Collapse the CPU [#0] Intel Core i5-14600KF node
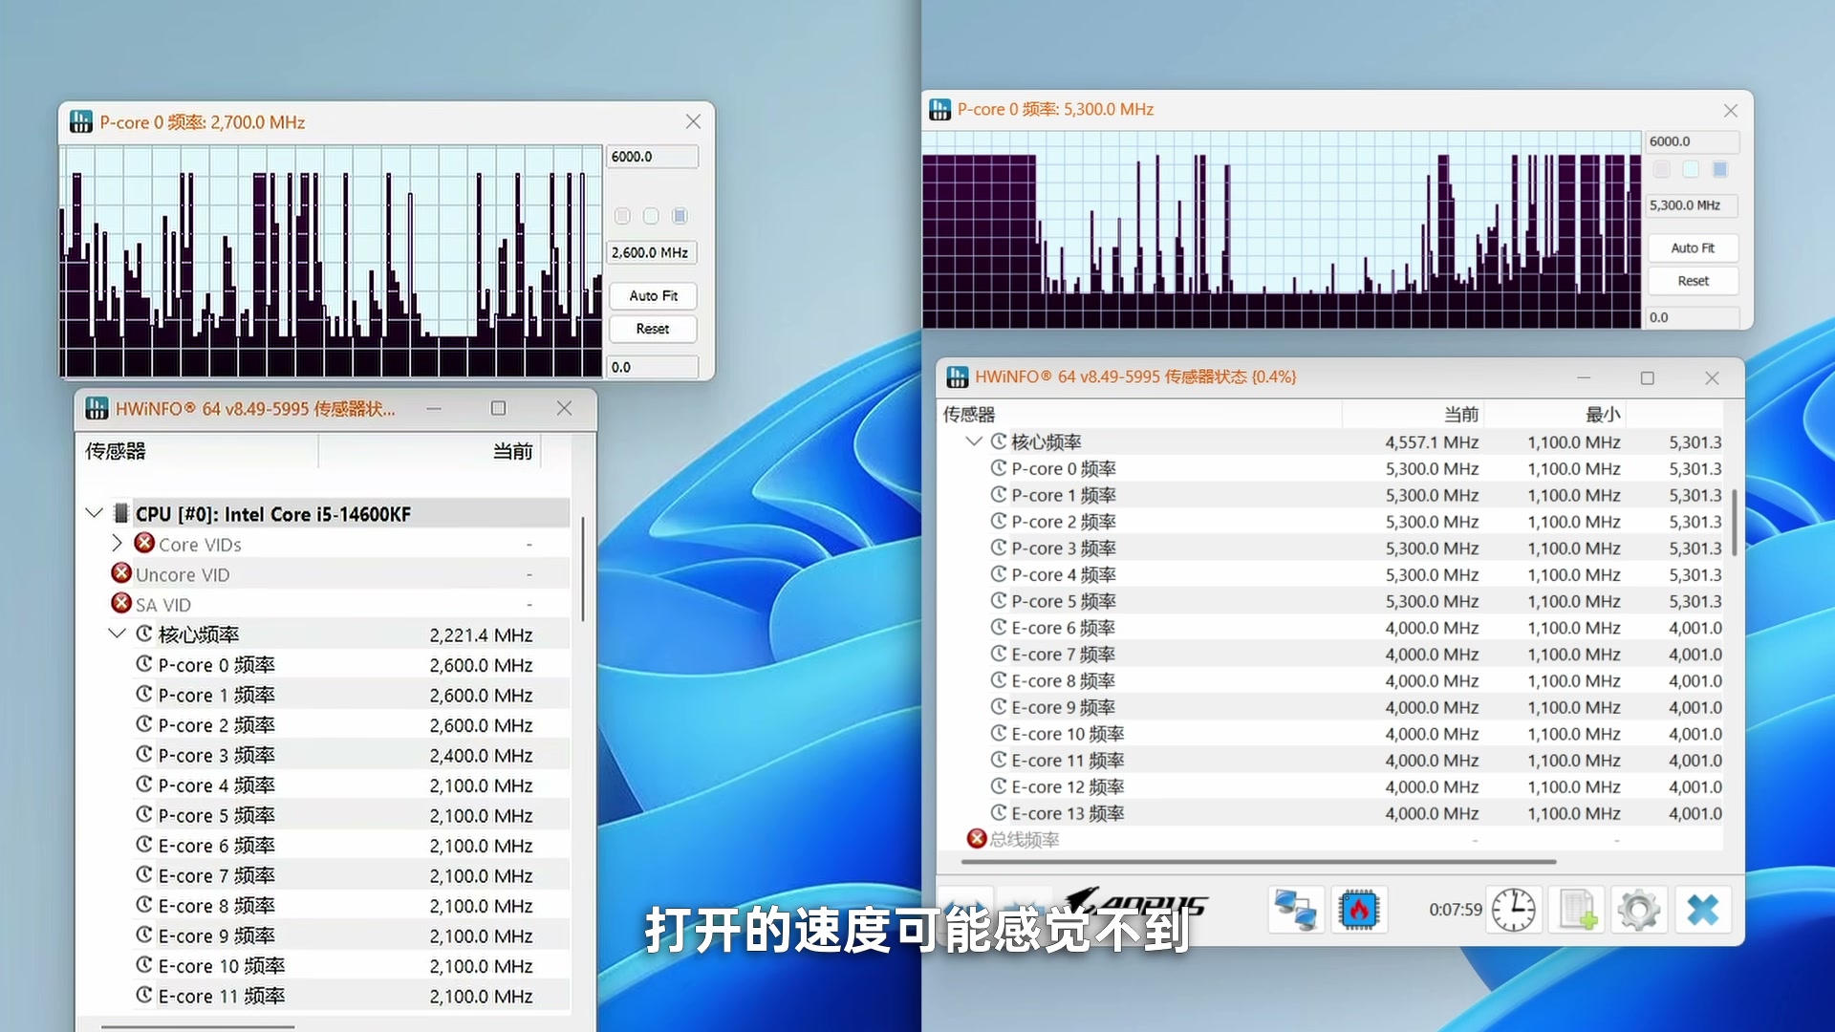This screenshot has width=1835, height=1032. [94, 513]
